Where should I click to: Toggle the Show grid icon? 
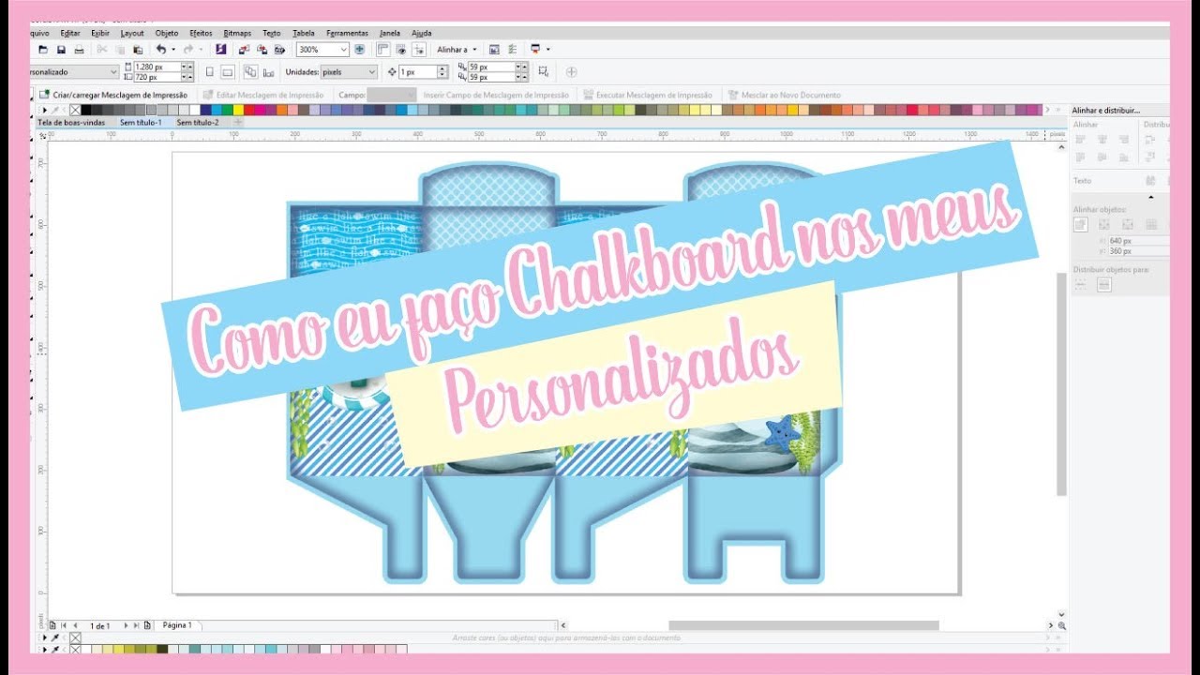coord(400,50)
